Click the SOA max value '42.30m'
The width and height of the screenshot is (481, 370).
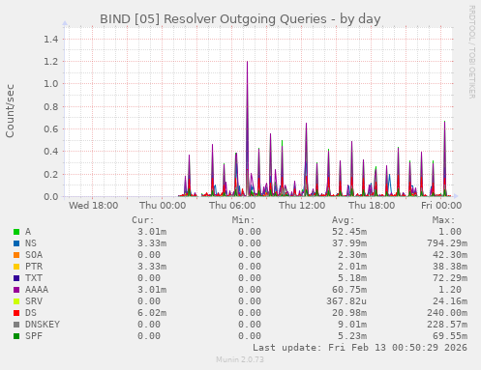(x=450, y=255)
